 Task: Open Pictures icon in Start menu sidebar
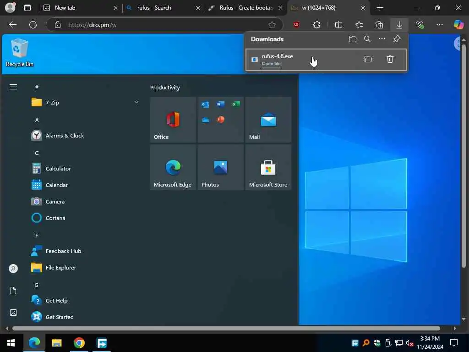point(13,313)
